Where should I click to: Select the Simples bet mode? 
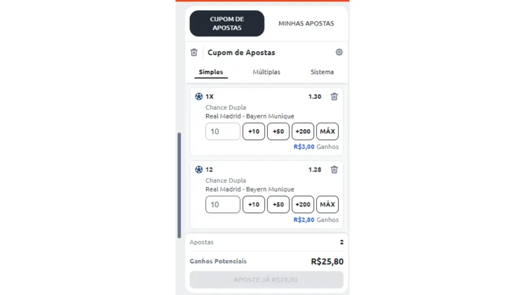210,72
